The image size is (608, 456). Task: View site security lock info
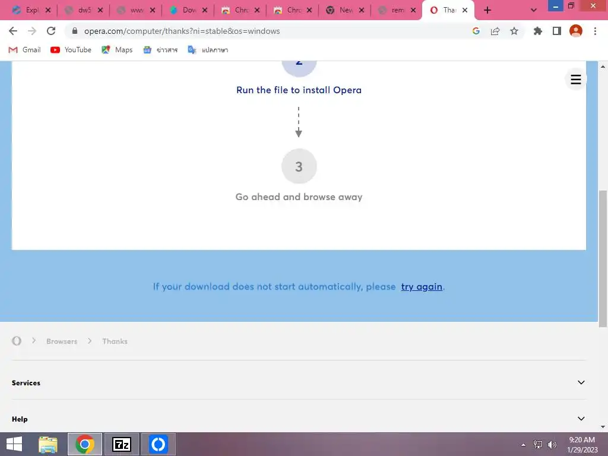tap(75, 31)
